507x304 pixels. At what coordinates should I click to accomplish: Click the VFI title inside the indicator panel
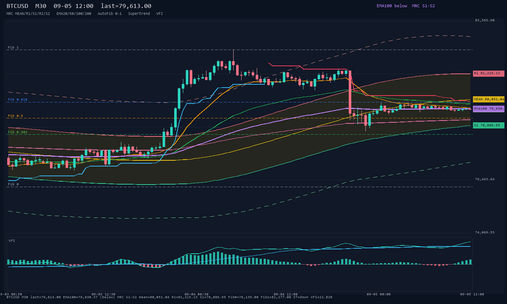[x=12, y=241]
